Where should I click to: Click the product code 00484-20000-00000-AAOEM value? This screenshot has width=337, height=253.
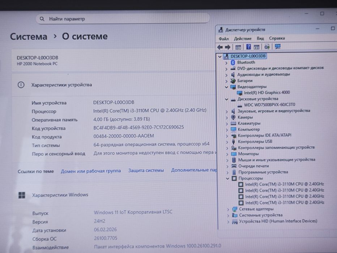(124, 136)
